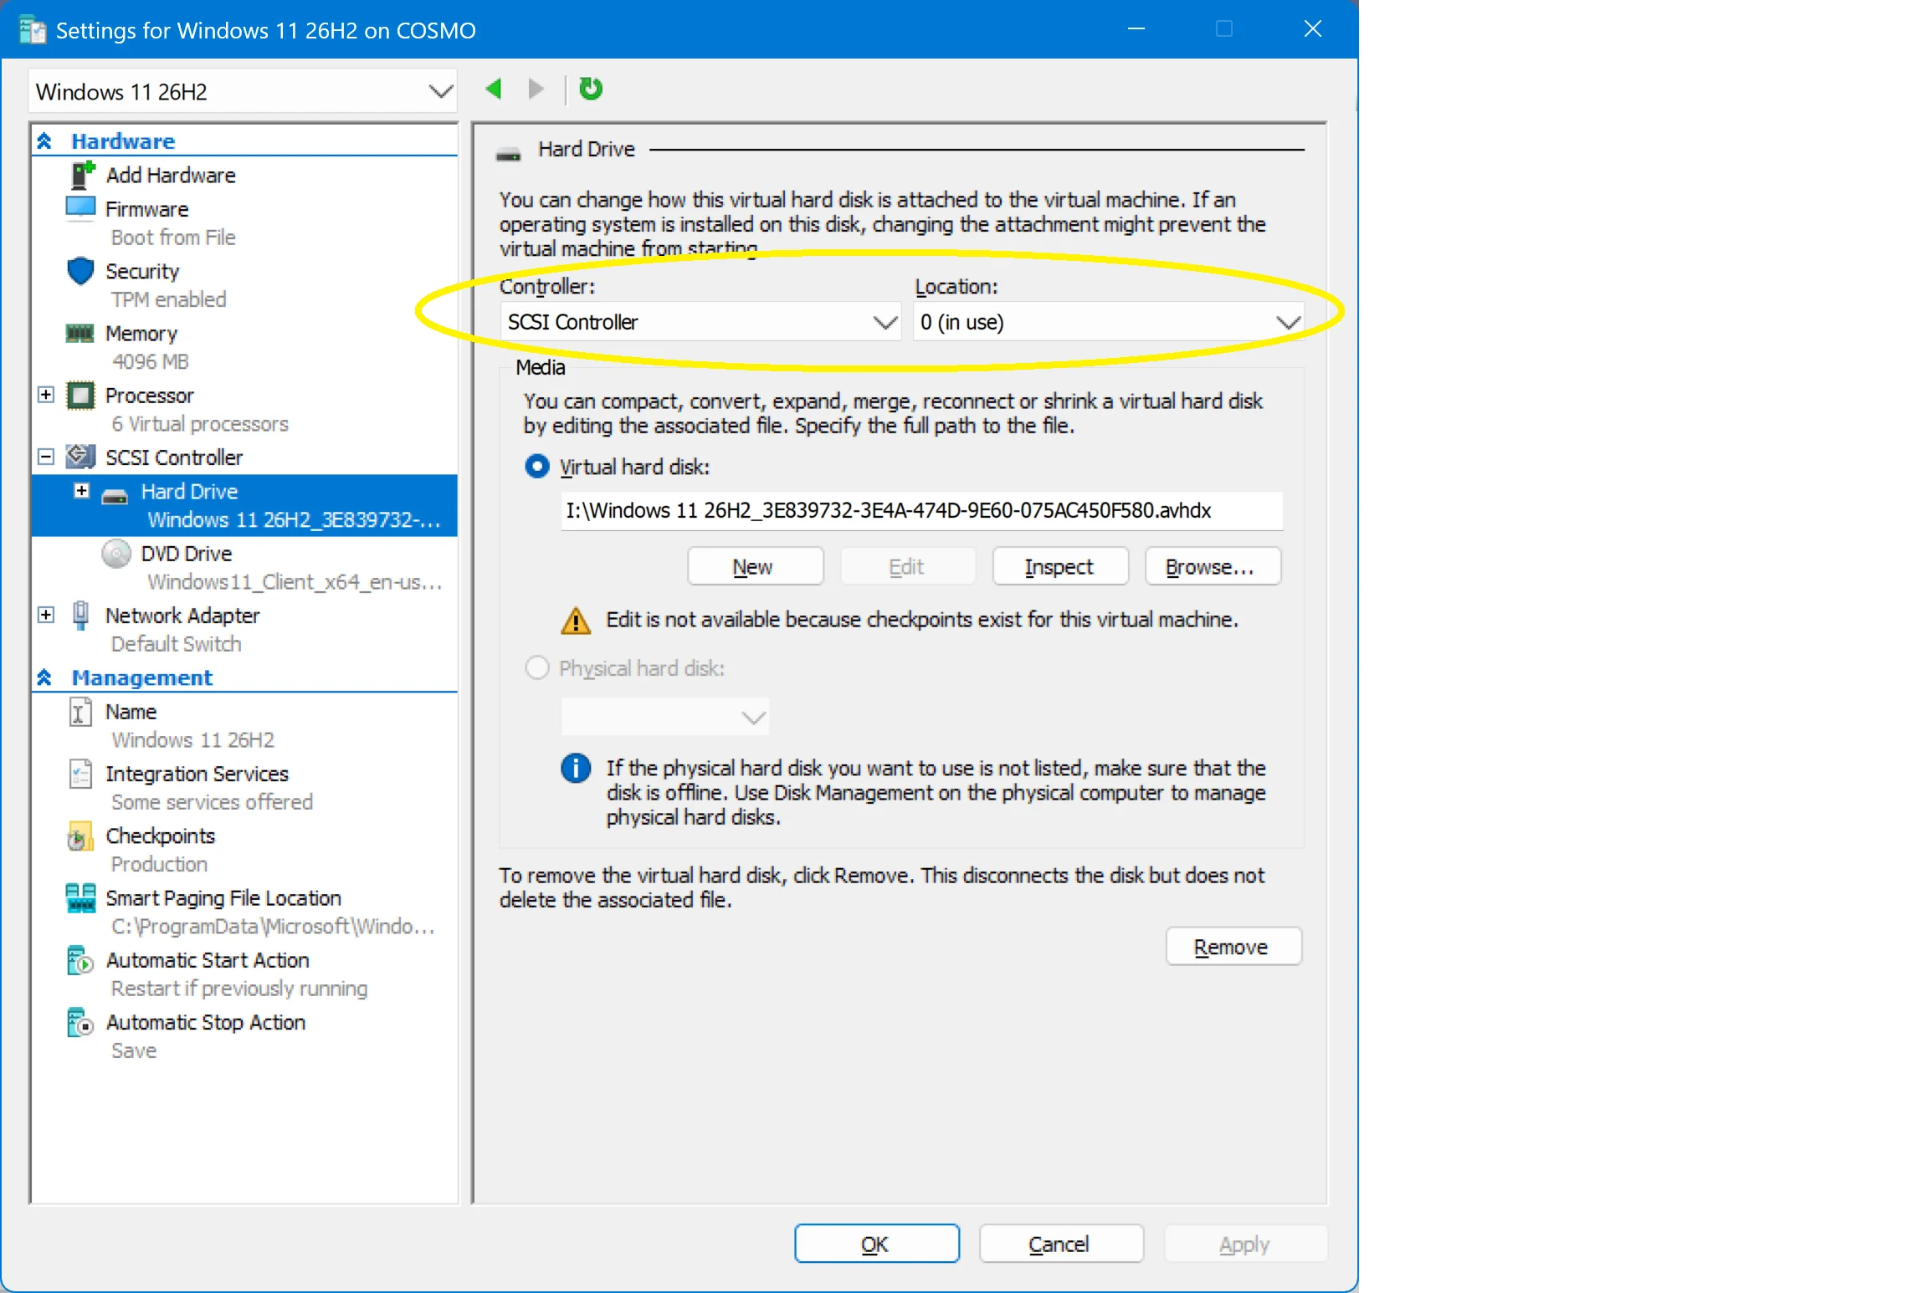
Task: Close the Settings window
Action: (1312, 29)
